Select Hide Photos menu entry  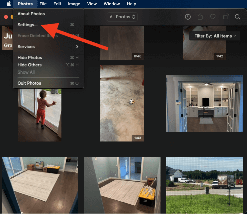click(30, 58)
